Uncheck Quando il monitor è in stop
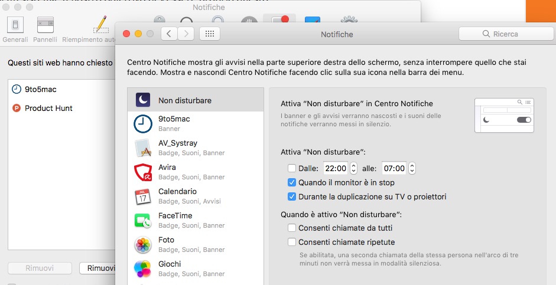The width and height of the screenshot is (556, 285). (x=291, y=183)
